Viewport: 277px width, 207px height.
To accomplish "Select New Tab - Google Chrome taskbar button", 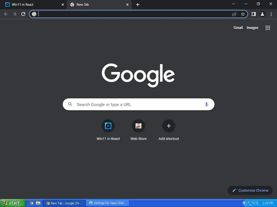I will click(64, 203).
